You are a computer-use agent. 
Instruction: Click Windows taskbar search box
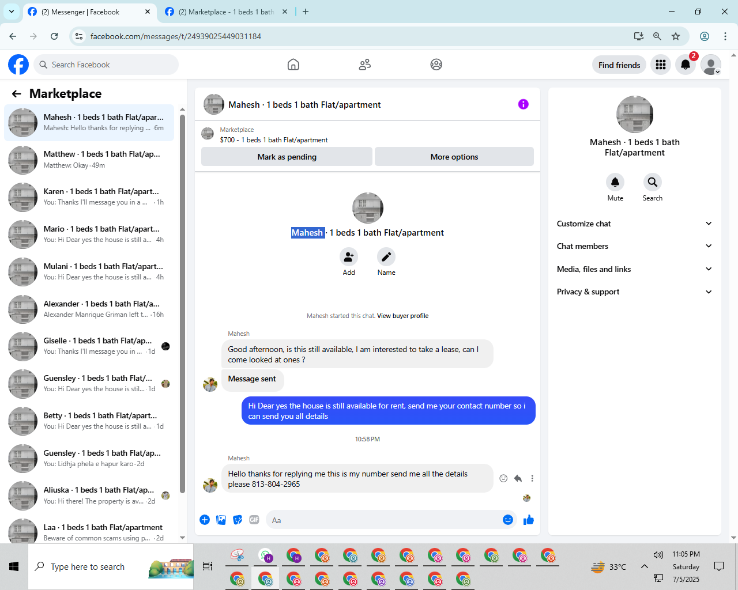click(x=111, y=566)
